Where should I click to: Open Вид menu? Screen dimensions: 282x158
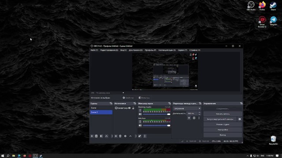[x=123, y=50]
